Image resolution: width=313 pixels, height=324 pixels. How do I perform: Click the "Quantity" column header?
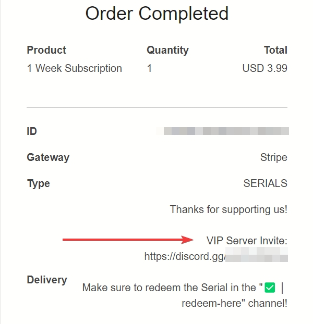click(167, 50)
